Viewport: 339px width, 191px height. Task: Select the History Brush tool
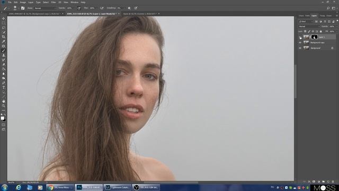[4, 60]
